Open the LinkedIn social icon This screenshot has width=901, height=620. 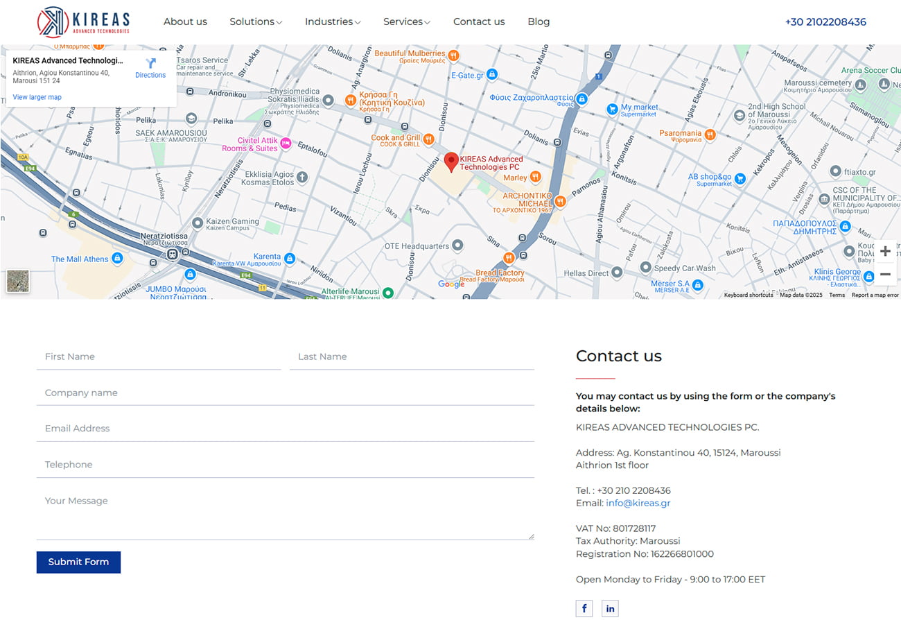click(x=610, y=608)
